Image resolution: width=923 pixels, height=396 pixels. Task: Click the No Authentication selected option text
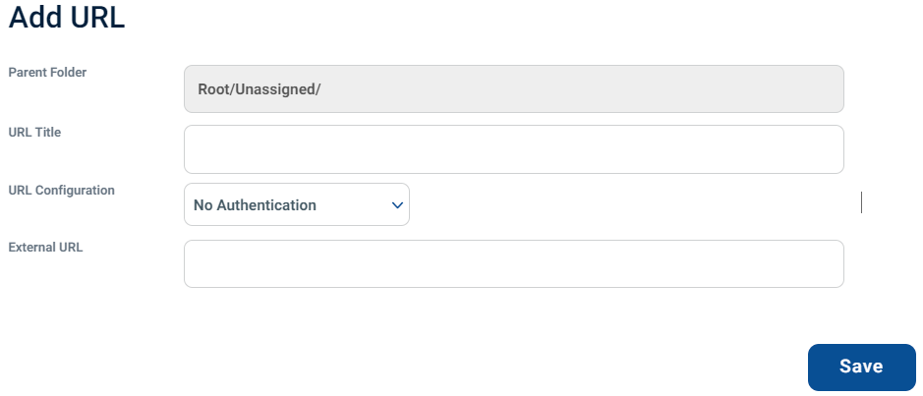tap(255, 205)
